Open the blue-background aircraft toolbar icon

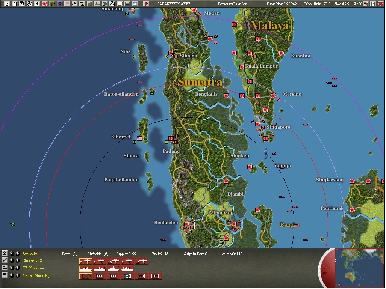[x=60, y=4]
